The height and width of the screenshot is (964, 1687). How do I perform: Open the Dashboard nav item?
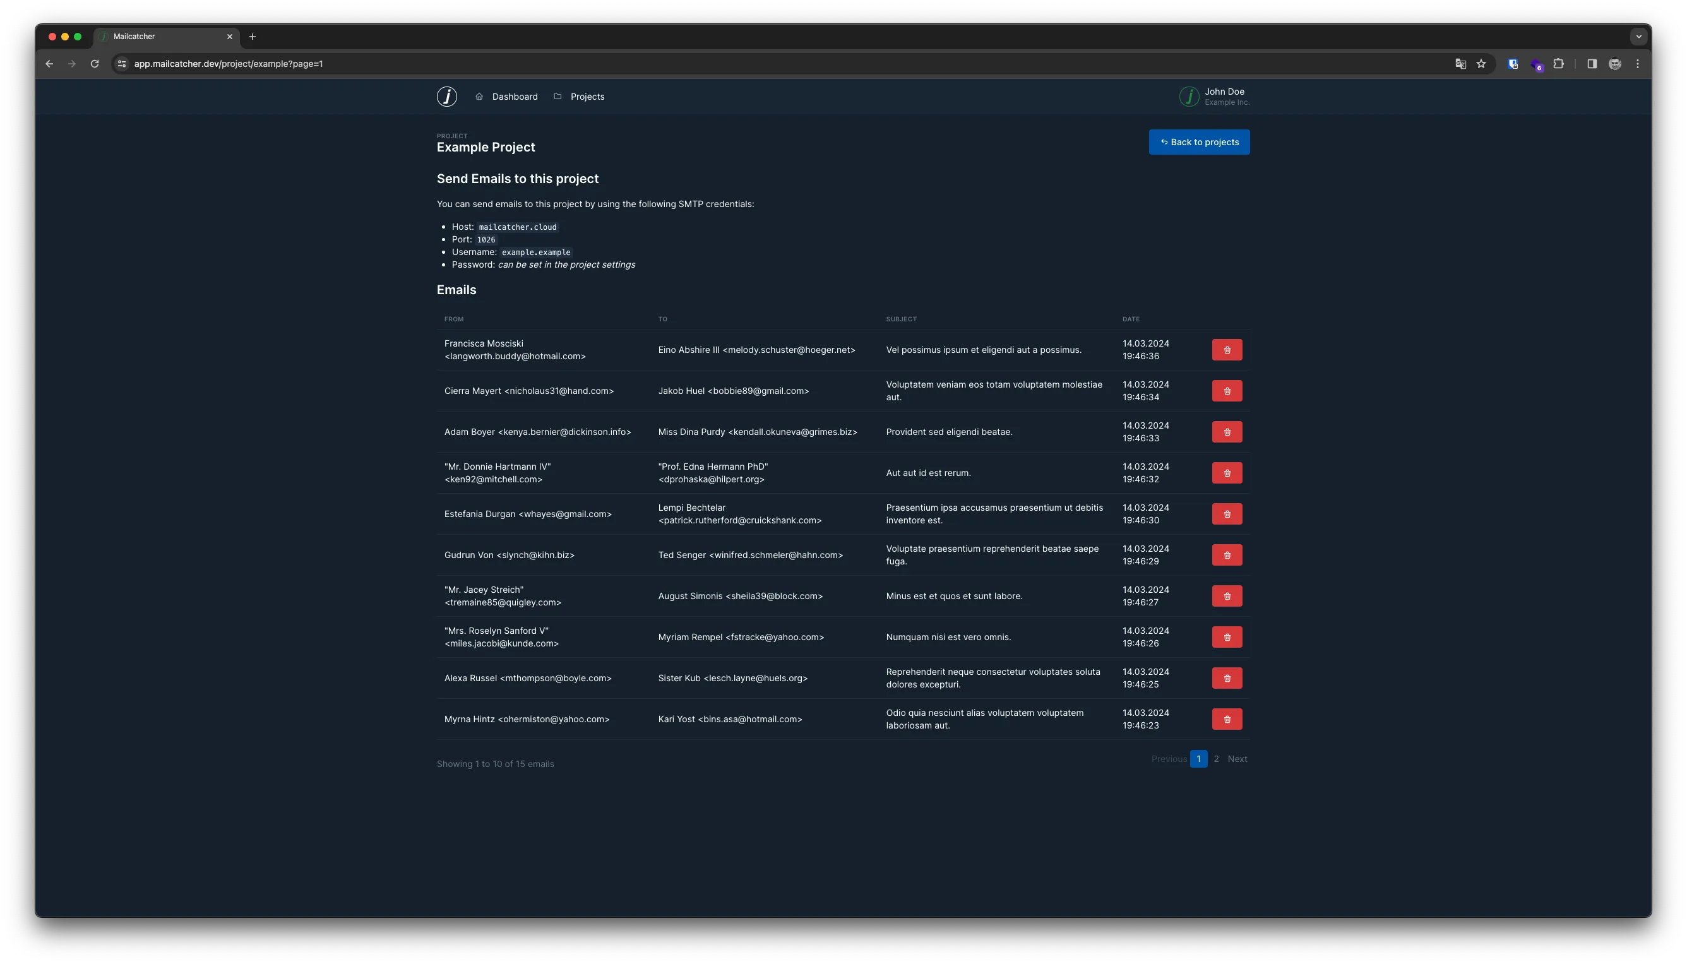tap(506, 97)
